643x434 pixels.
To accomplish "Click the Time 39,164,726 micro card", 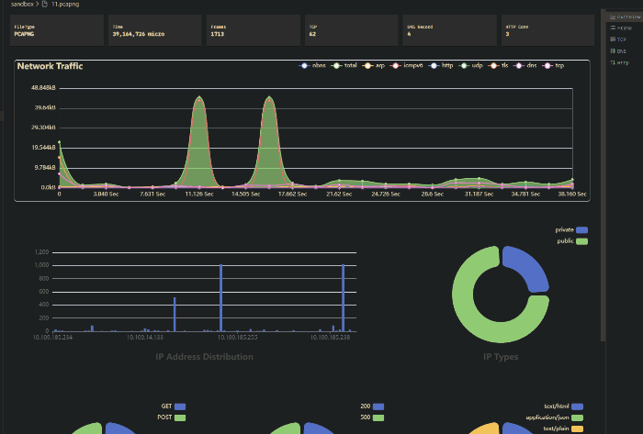I will pyautogui.click(x=155, y=30).
